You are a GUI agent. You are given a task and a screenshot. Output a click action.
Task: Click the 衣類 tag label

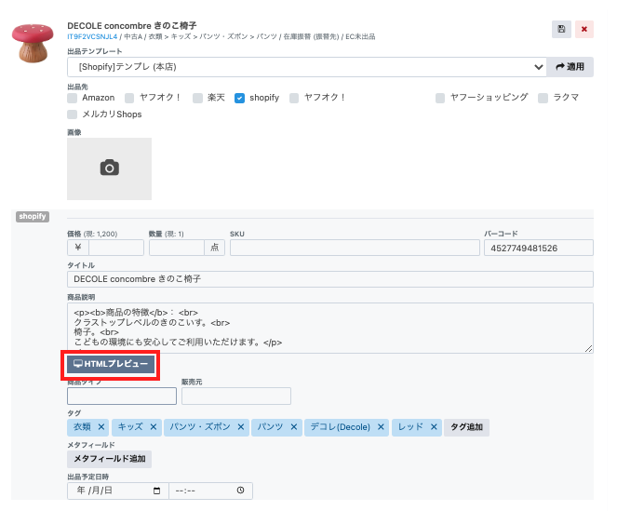[x=82, y=427]
